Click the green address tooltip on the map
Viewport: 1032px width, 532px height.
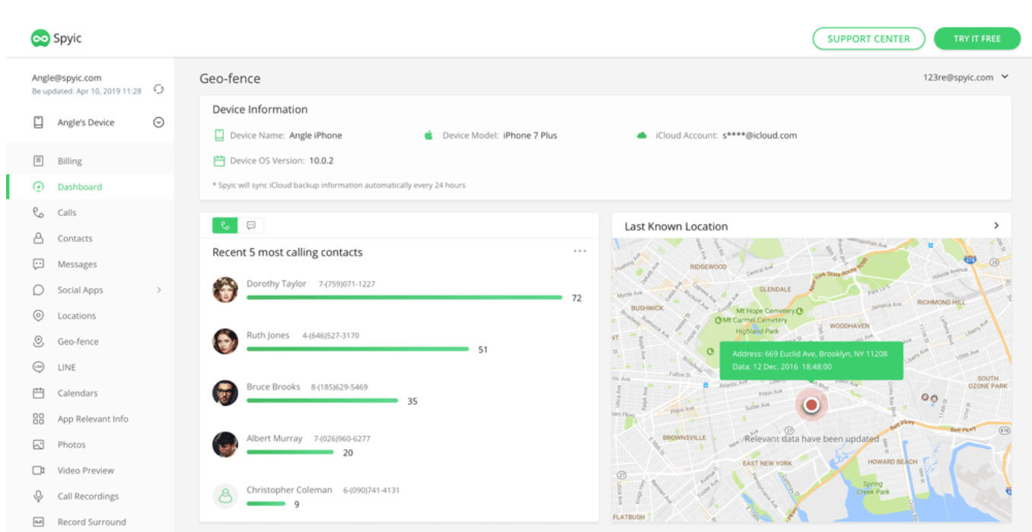coord(811,360)
